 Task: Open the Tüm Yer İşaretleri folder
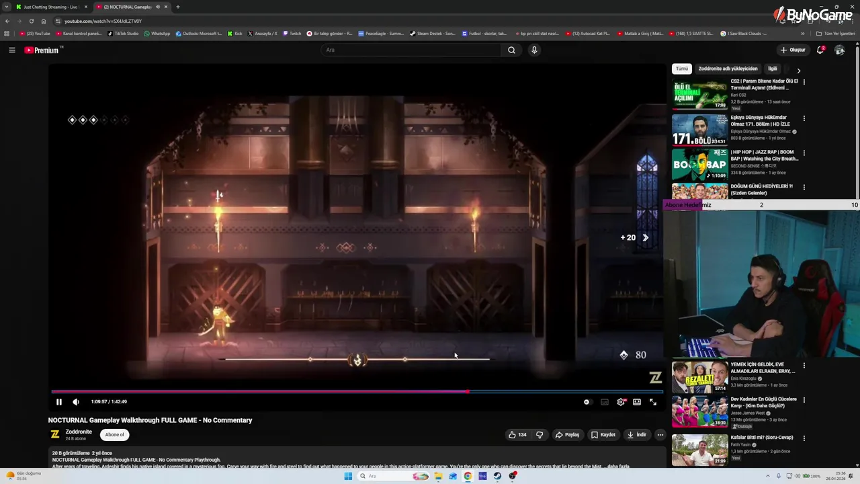(x=836, y=33)
